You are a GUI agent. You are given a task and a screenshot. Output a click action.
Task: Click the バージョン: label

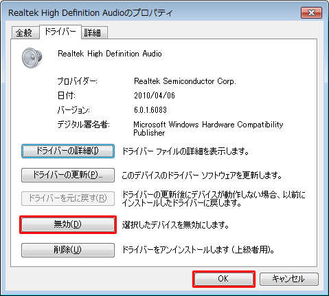tap(73, 110)
